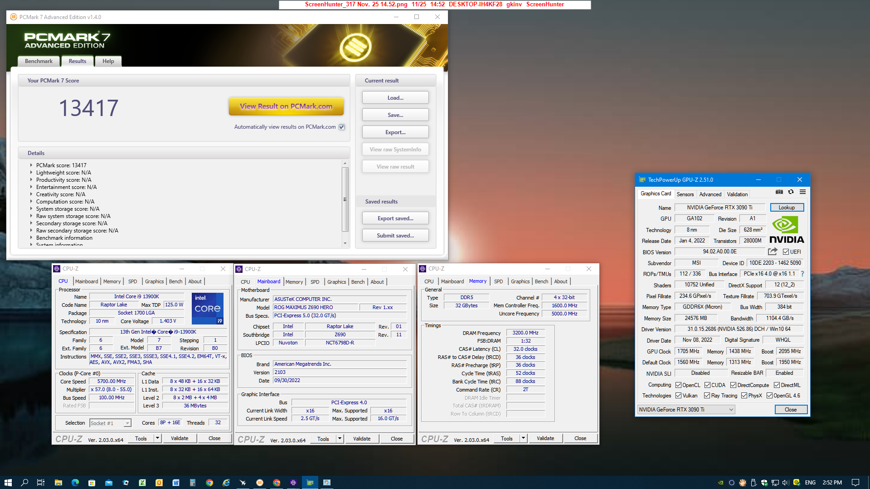This screenshot has width=870, height=489.
Task: Toggle the CUDA checkbox
Action: point(707,385)
